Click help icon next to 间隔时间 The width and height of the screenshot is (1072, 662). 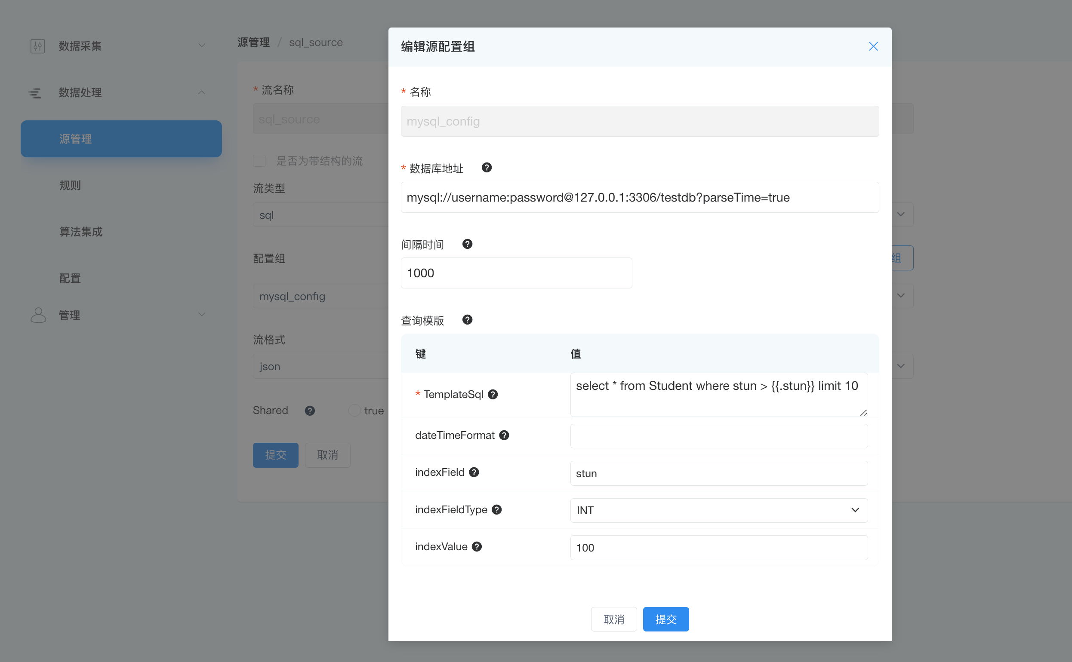(467, 244)
